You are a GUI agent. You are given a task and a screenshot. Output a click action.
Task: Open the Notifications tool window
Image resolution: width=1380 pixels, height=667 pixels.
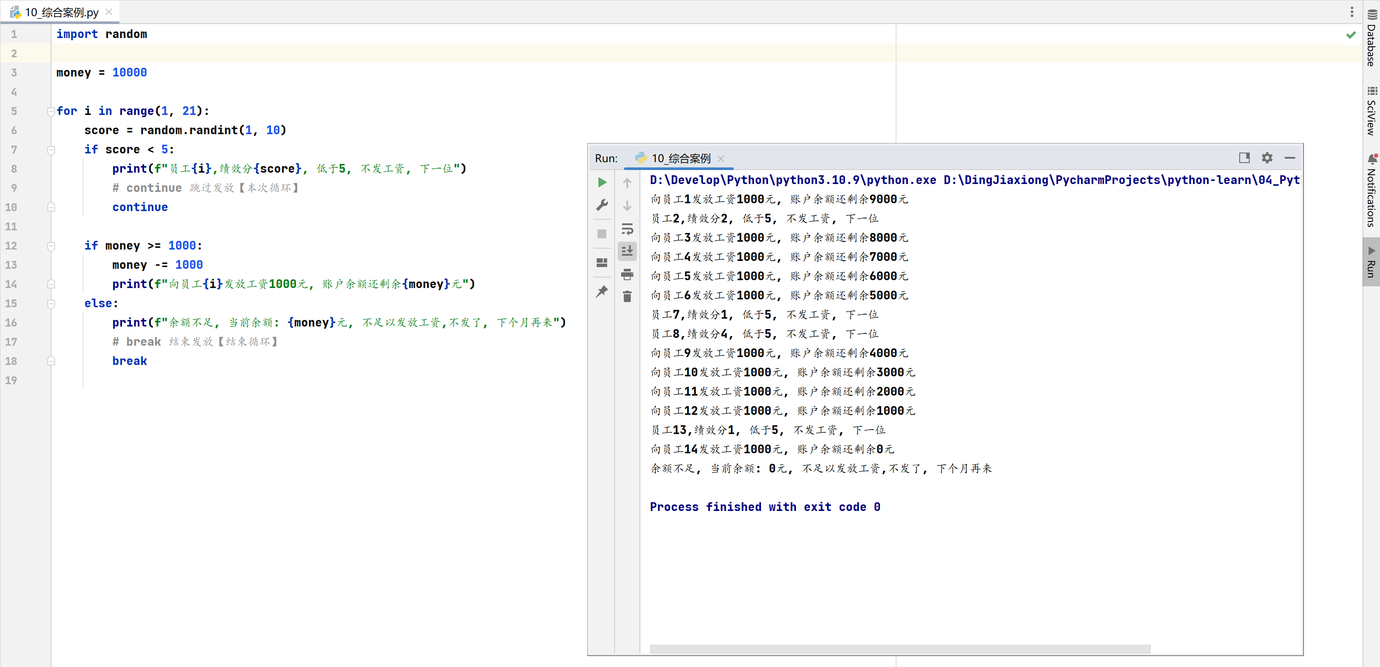[x=1371, y=191]
